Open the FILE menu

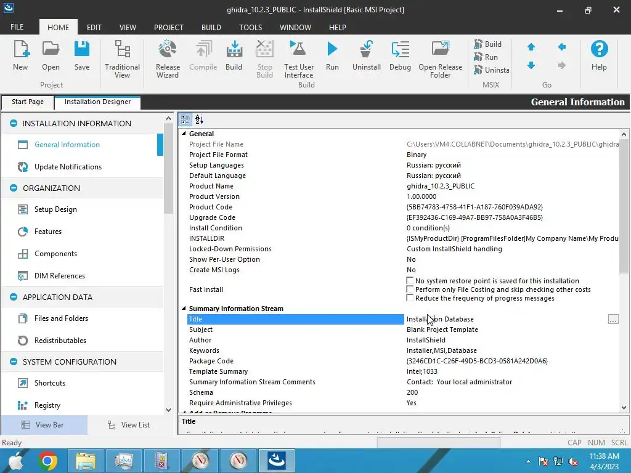pos(17,27)
